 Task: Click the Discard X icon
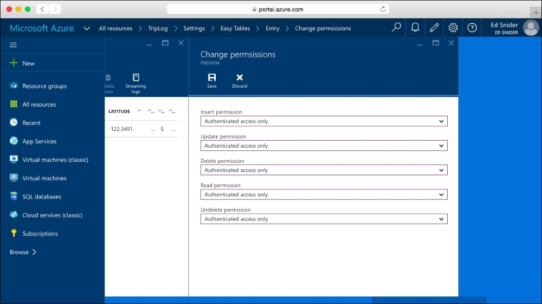240,77
